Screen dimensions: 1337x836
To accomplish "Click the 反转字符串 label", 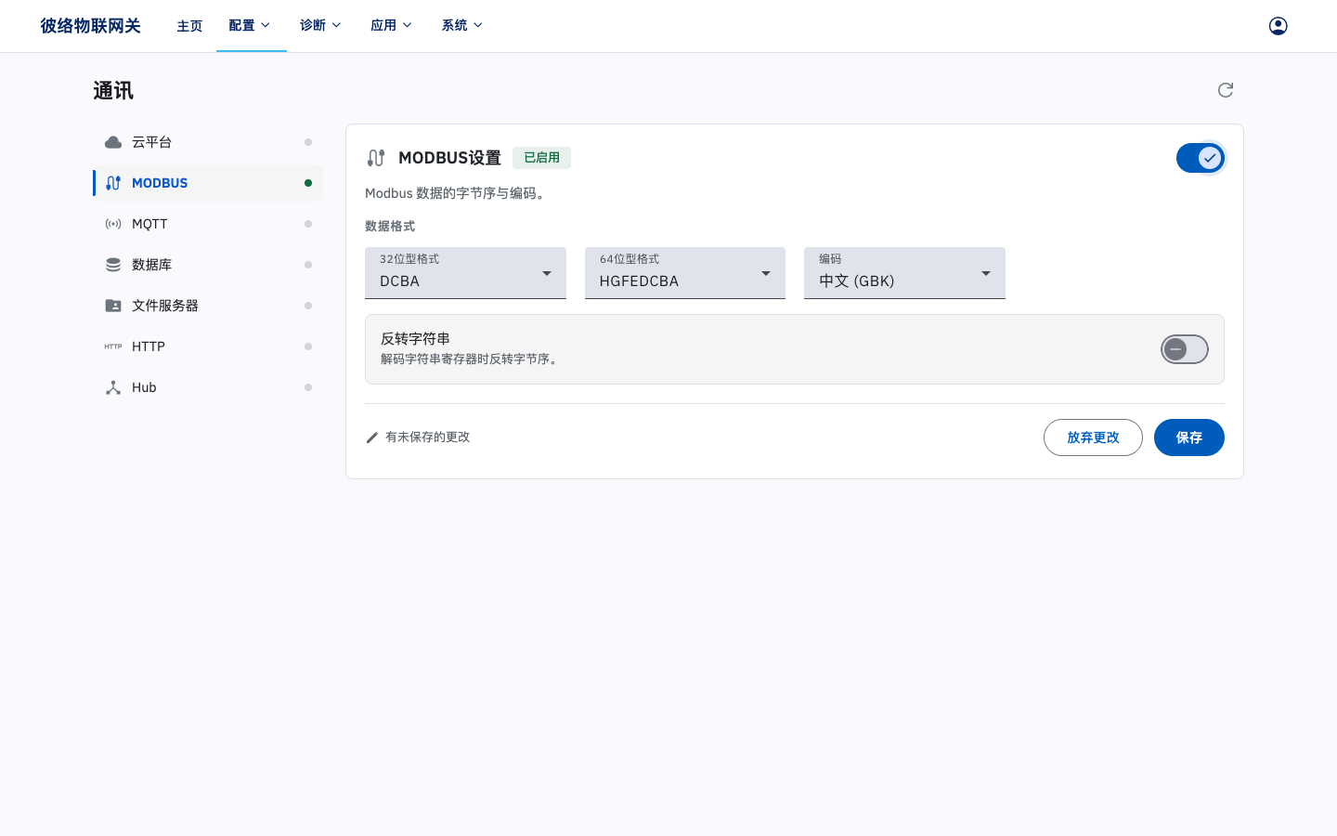I will [415, 339].
